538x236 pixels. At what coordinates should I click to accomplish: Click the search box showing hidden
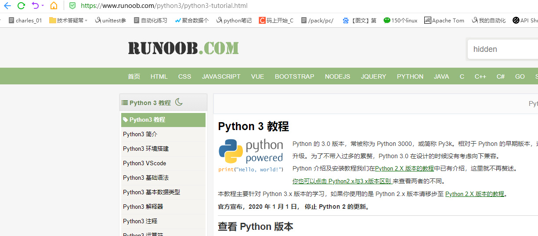pyautogui.click(x=503, y=49)
